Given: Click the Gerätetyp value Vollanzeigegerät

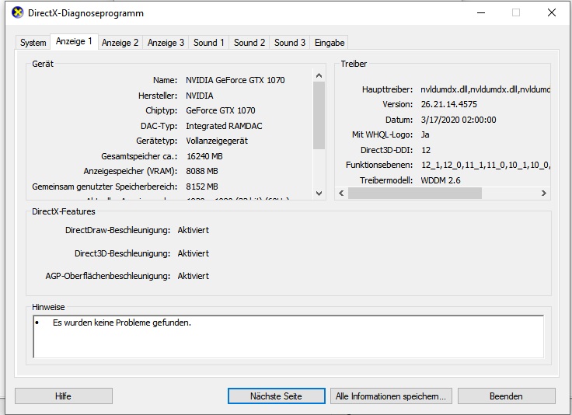Looking at the screenshot, I should click(217, 141).
